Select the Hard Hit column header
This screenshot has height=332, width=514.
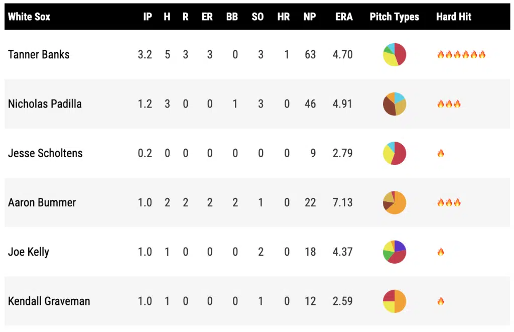point(454,17)
